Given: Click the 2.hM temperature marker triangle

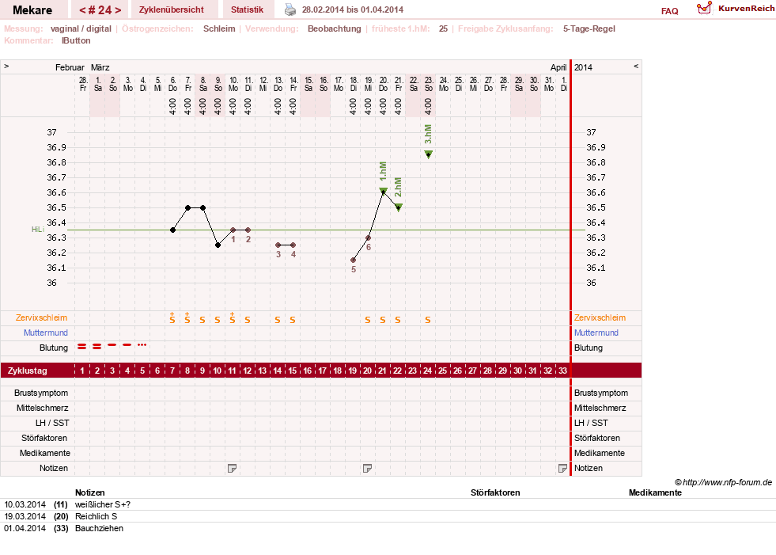Looking at the screenshot, I should click(x=399, y=207).
